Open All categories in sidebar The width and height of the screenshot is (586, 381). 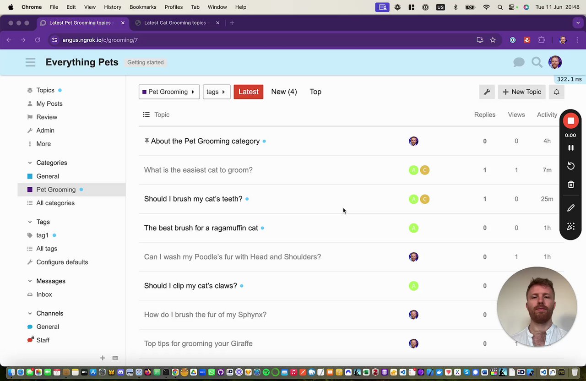pos(55,203)
